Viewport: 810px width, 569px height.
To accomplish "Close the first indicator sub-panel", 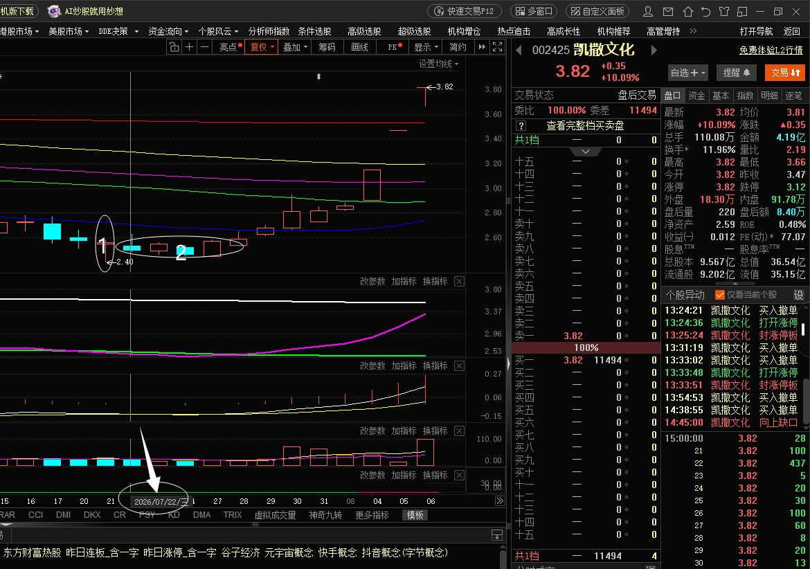I will (x=459, y=282).
